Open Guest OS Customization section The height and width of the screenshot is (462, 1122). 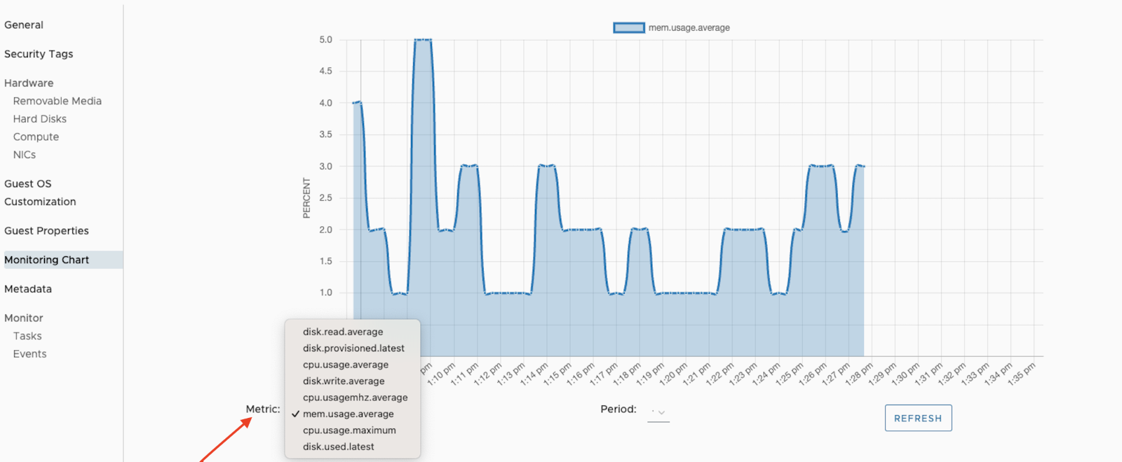click(x=40, y=192)
